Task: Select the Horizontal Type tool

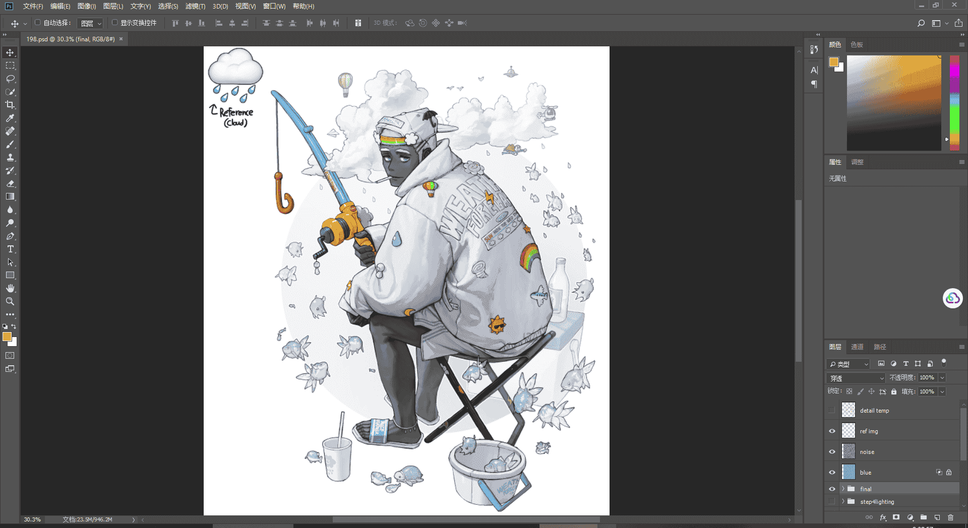Action: click(10, 249)
